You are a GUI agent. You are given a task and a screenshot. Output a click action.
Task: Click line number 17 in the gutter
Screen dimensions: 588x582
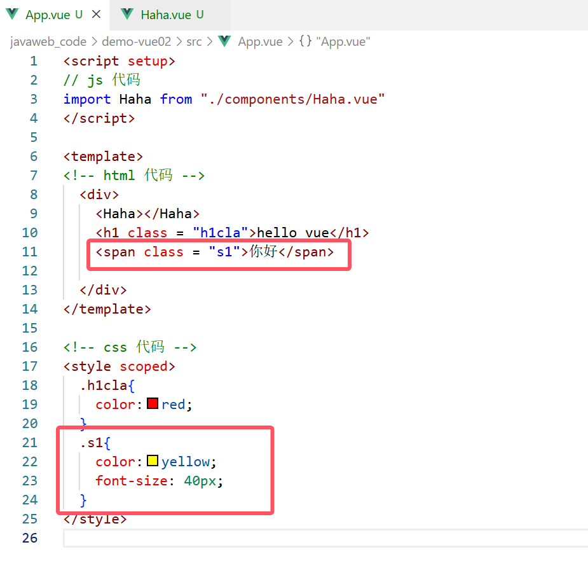pos(30,366)
